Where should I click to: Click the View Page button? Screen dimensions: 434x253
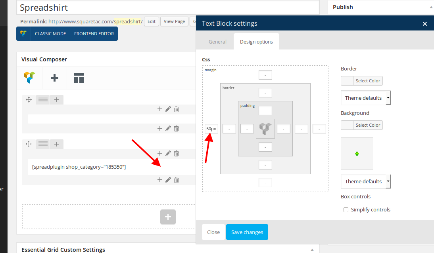tap(175, 21)
